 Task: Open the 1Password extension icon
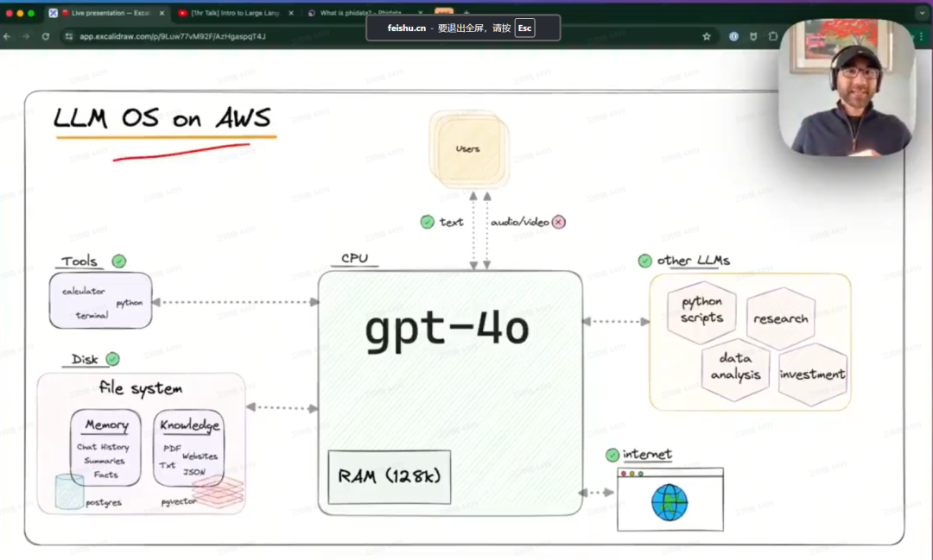point(733,36)
